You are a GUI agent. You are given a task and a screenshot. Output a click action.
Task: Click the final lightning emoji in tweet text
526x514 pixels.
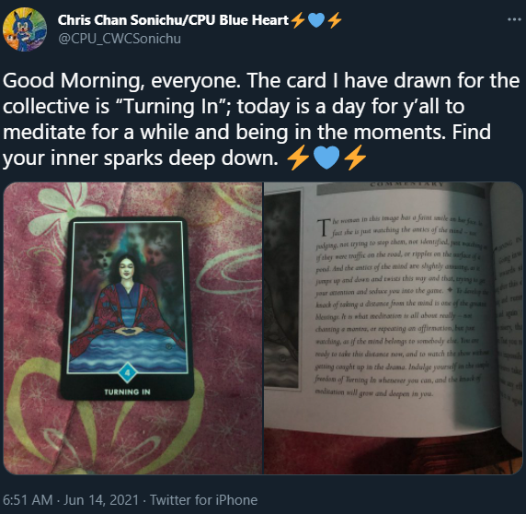click(355, 158)
